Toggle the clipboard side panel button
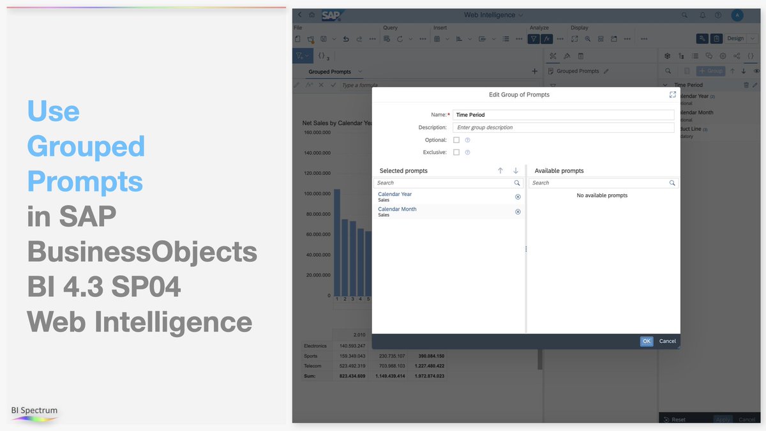Screen dimensions: 766x431 [717, 38]
